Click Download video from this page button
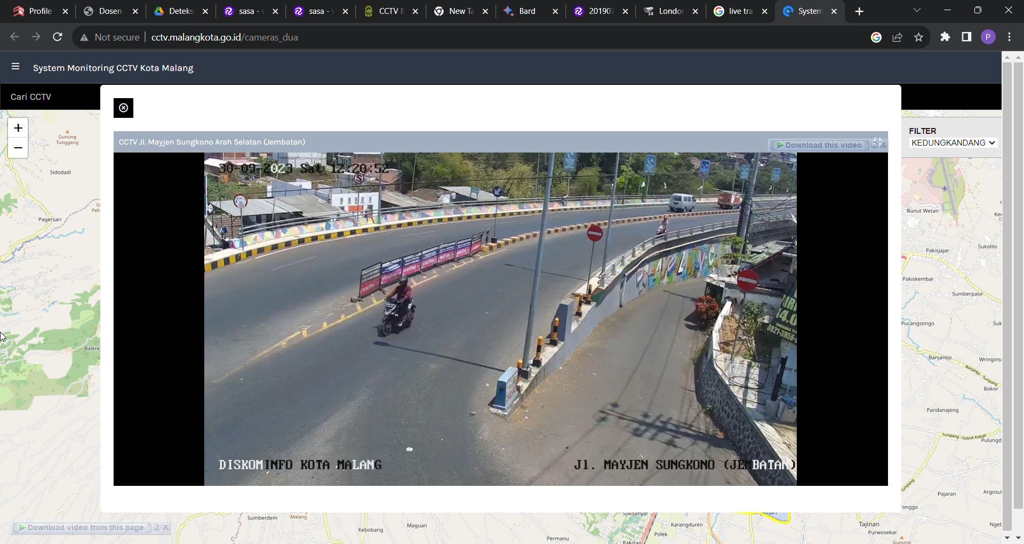This screenshot has width=1024, height=544. pos(82,527)
